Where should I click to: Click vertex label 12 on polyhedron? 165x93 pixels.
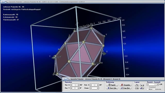[x=85, y=40]
